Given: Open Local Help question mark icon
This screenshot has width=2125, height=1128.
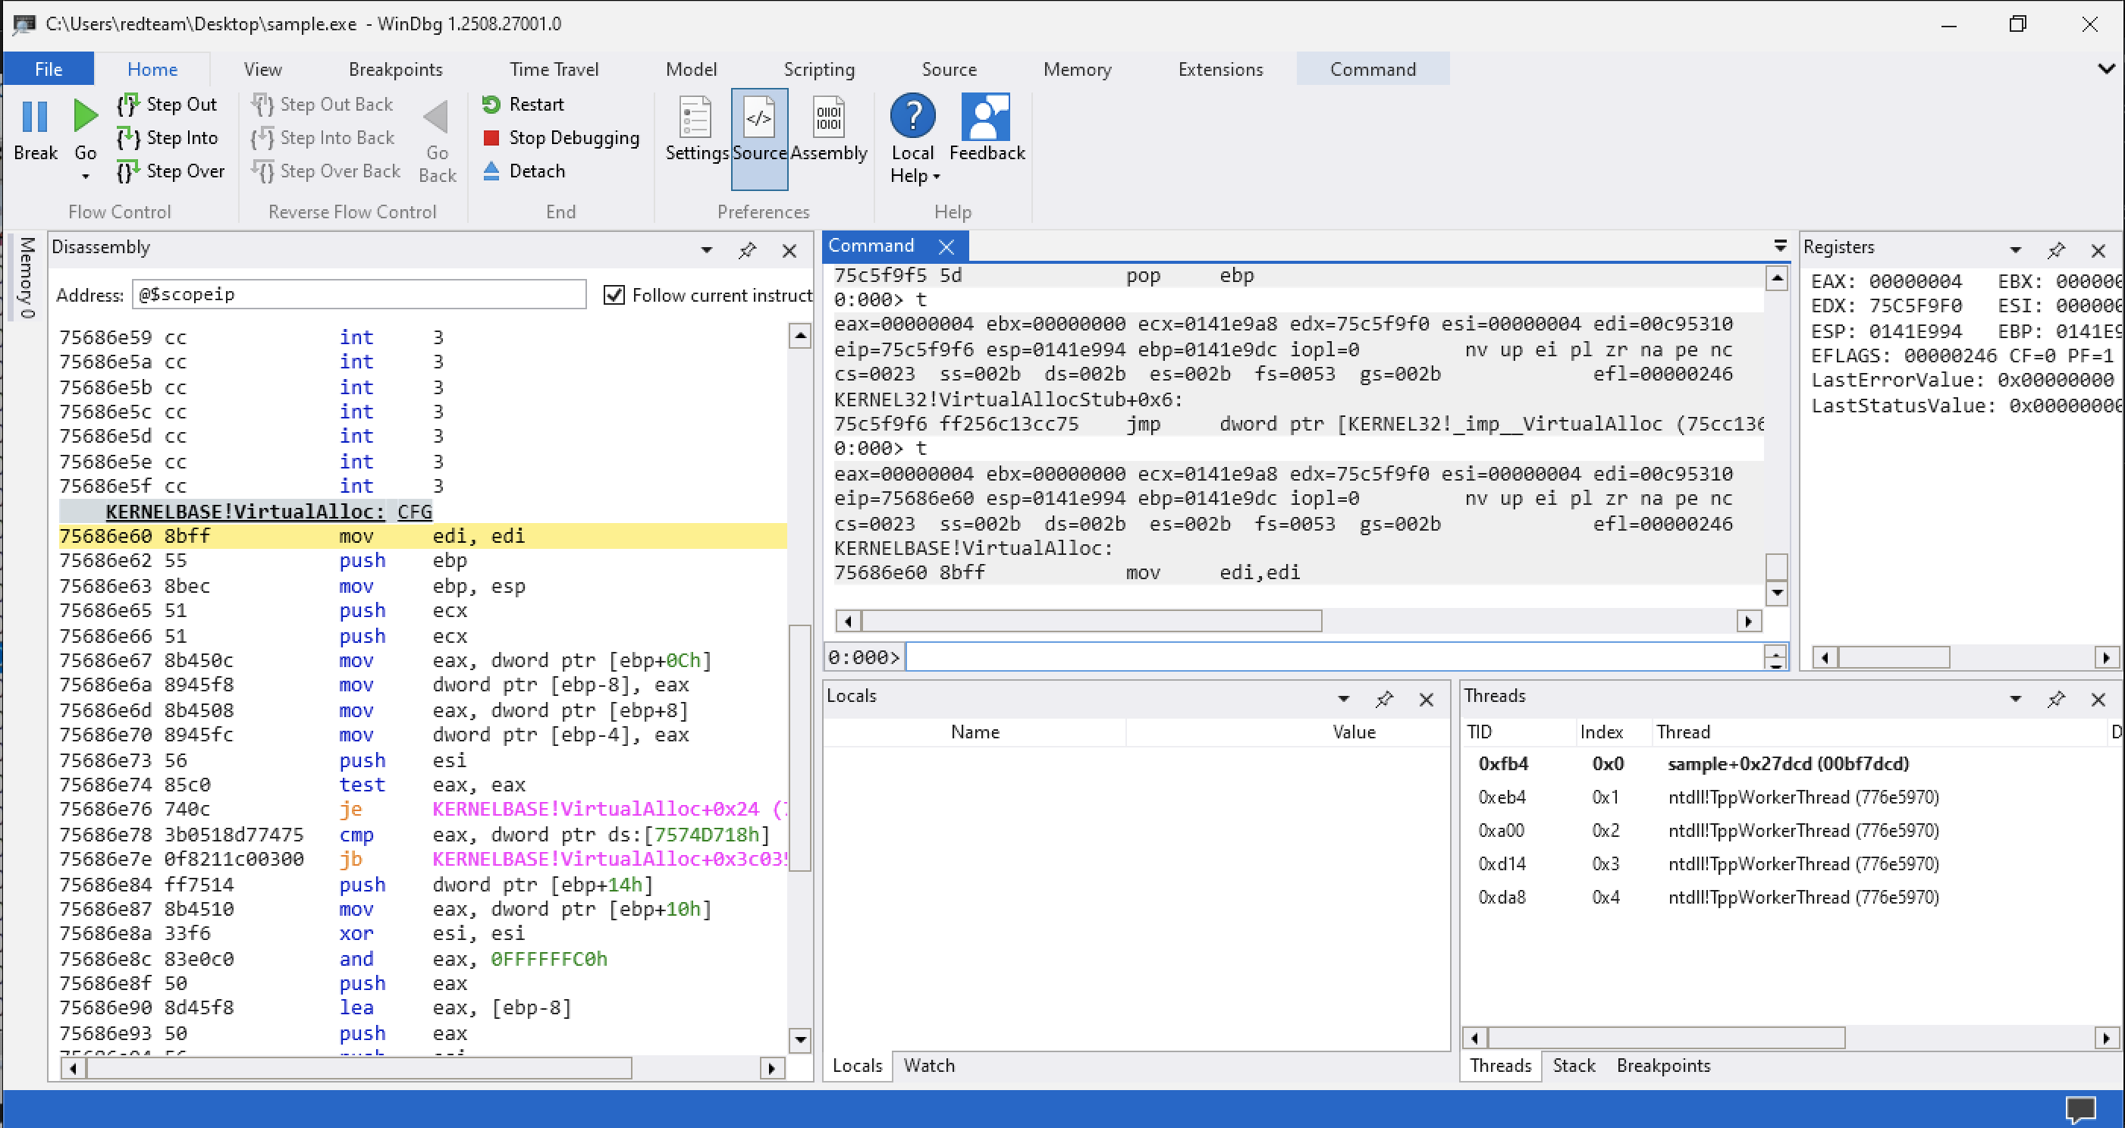Looking at the screenshot, I should click(x=912, y=115).
